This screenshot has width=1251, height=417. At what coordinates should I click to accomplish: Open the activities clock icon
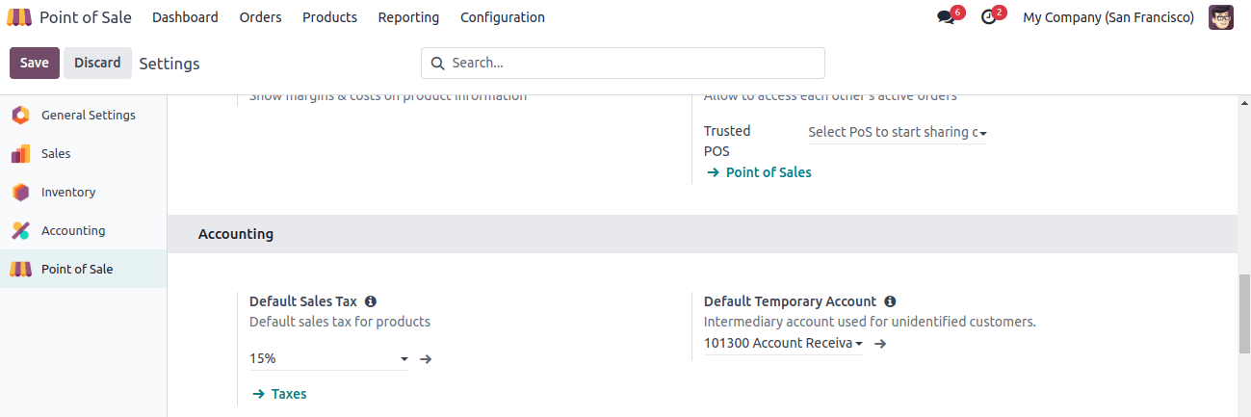(x=988, y=17)
